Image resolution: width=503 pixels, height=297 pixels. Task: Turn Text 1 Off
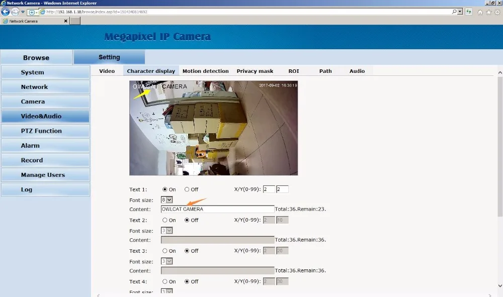(x=187, y=189)
